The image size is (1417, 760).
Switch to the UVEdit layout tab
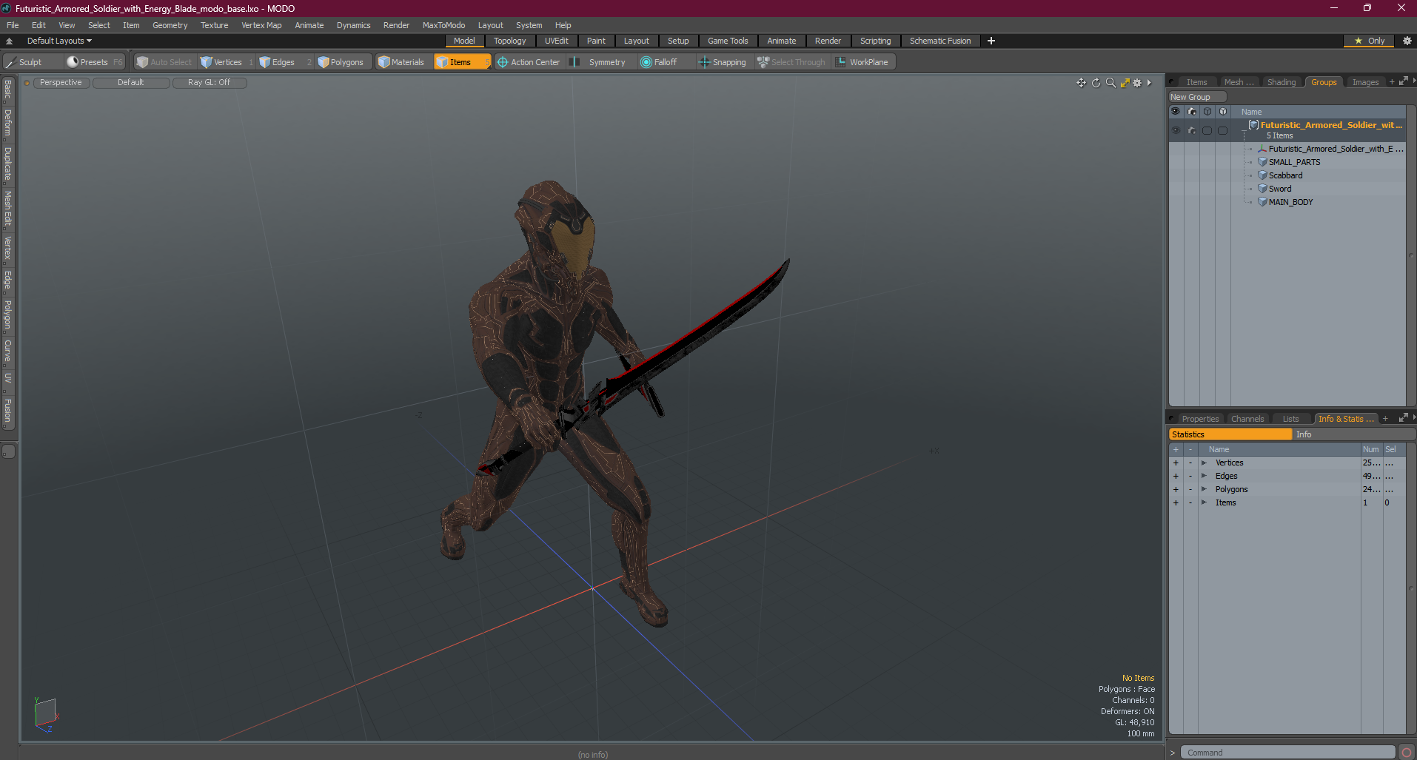click(556, 41)
